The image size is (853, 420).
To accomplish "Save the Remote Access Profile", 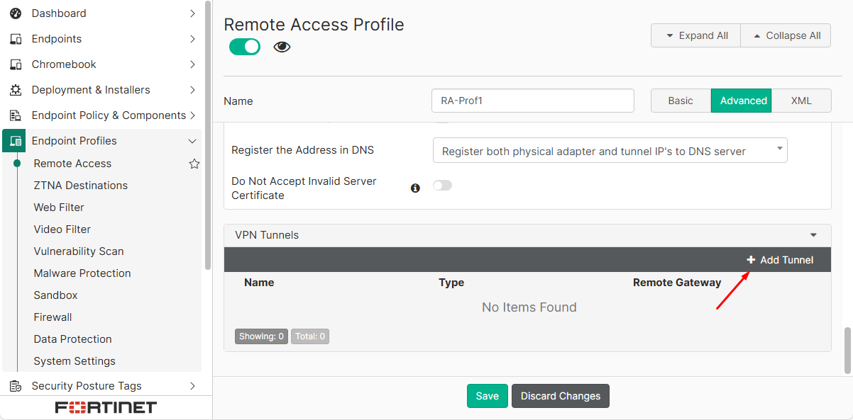I will click(x=487, y=396).
